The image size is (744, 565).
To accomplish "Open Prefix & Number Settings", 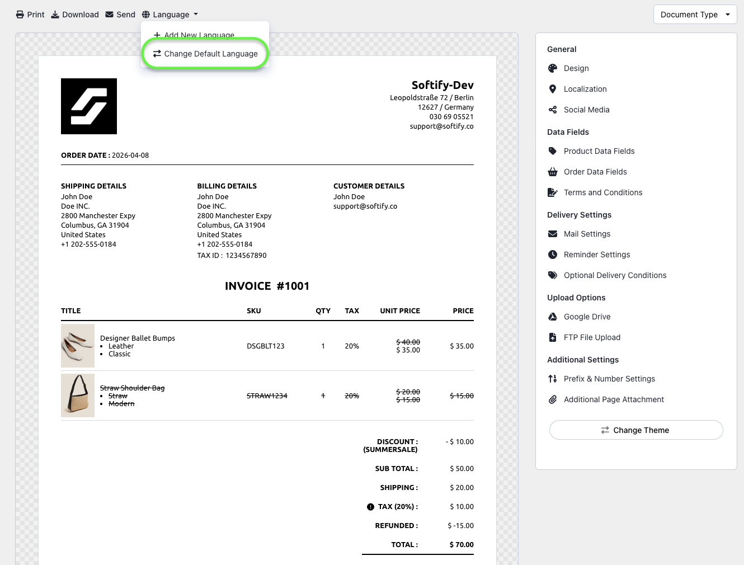I will point(609,379).
